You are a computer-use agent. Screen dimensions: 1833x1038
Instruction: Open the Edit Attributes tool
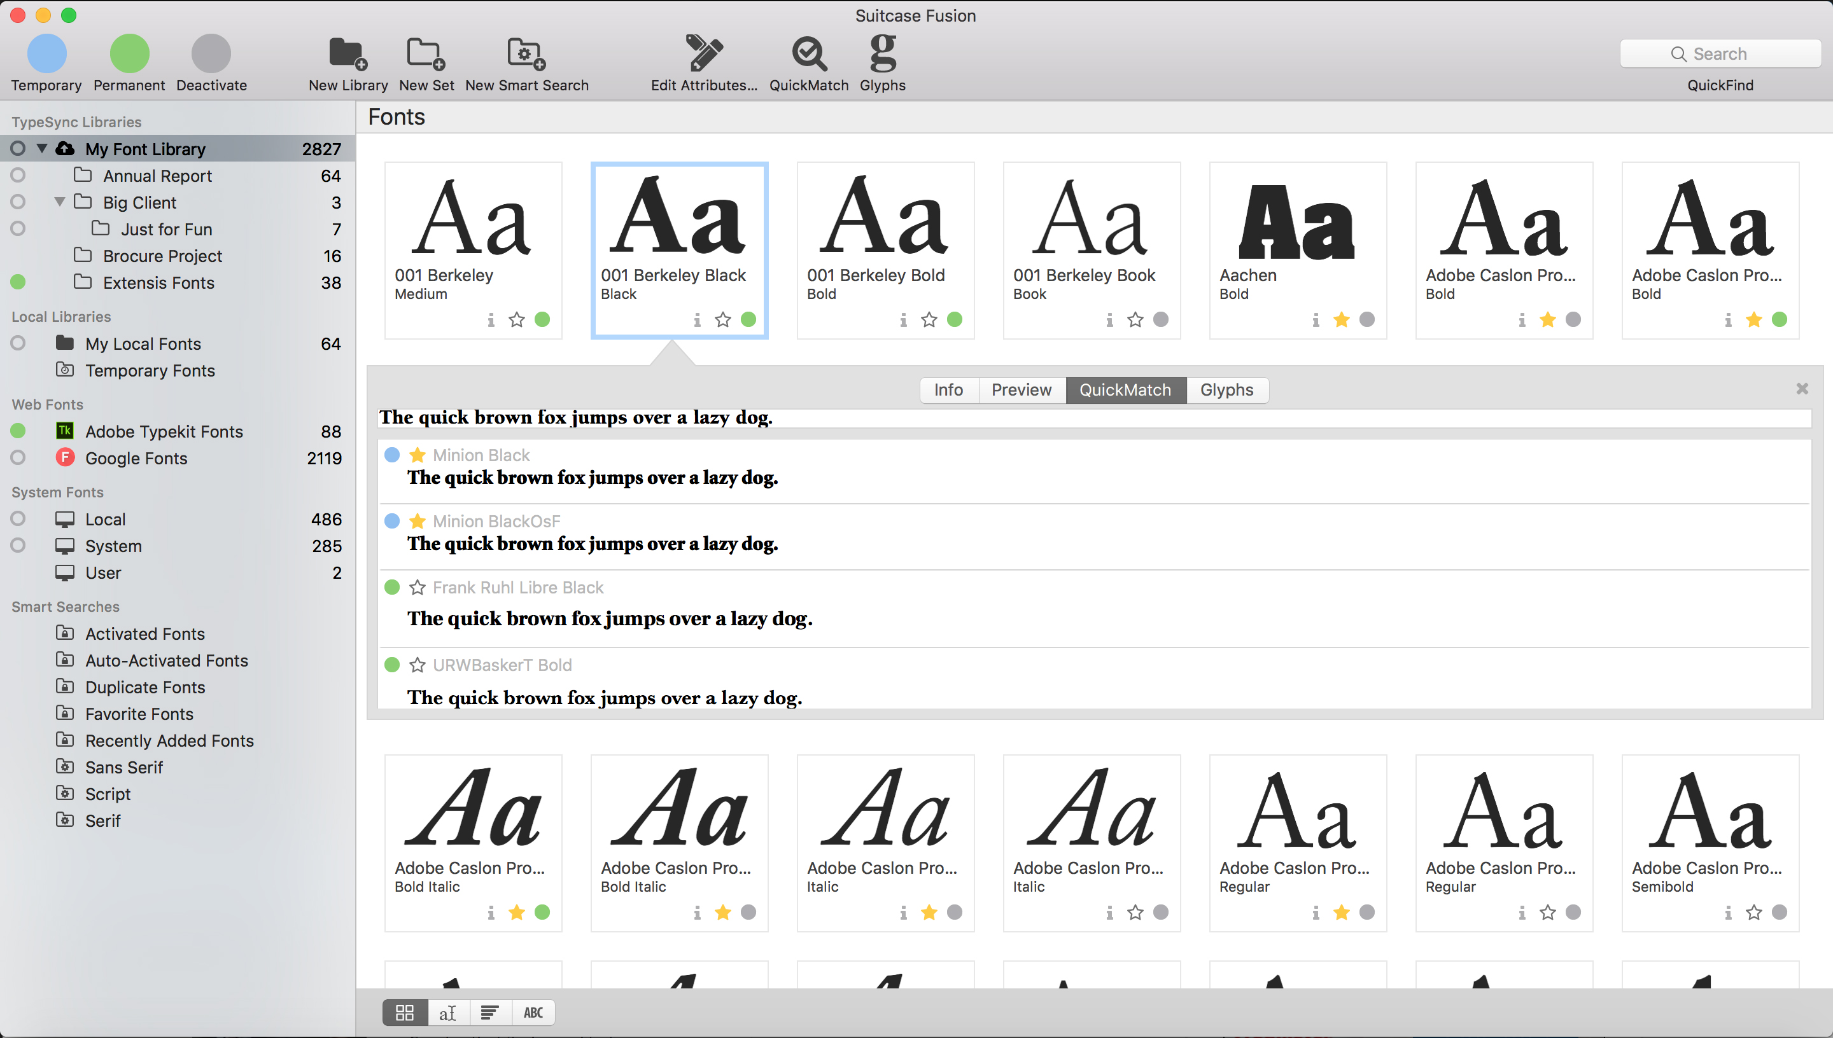tap(703, 55)
